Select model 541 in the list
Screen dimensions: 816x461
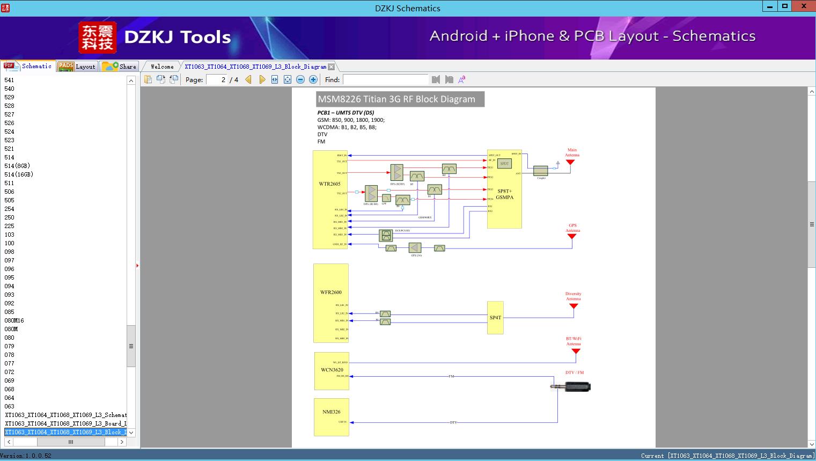point(9,80)
